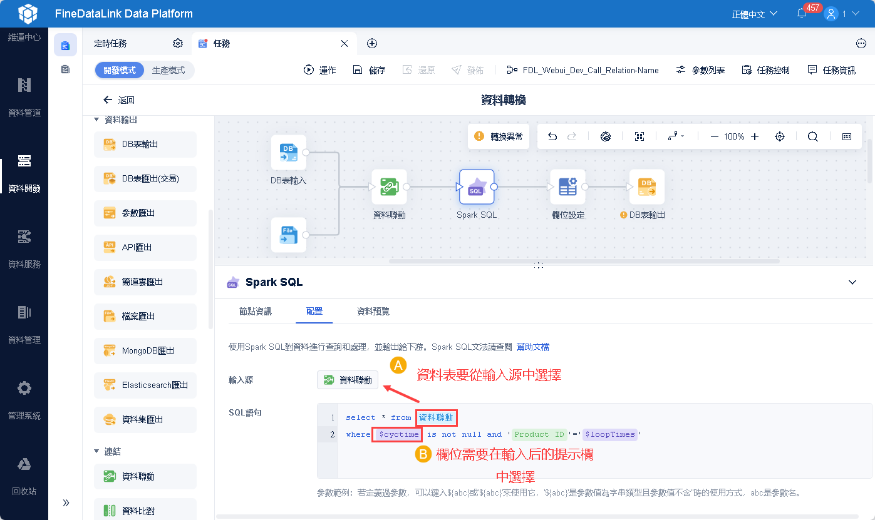875x520 pixels.
Task: Open 回收站 recycle bin in sidebar
Action: (x=24, y=476)
